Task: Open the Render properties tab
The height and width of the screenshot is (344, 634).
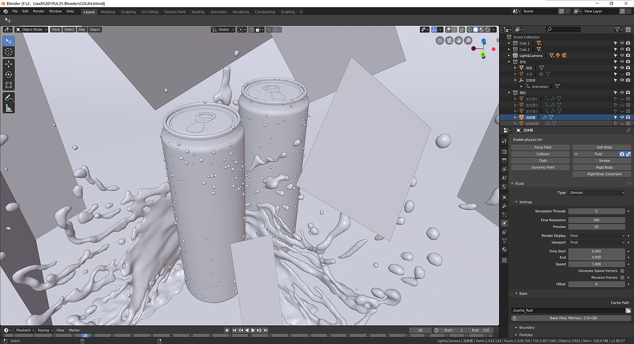Action: (x=504, y=150)
